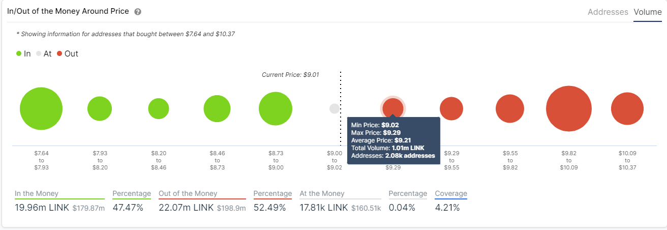Switch to the Addresses tab
The height and width of the screenshot is (230, 667).
(x=608, y=12)
